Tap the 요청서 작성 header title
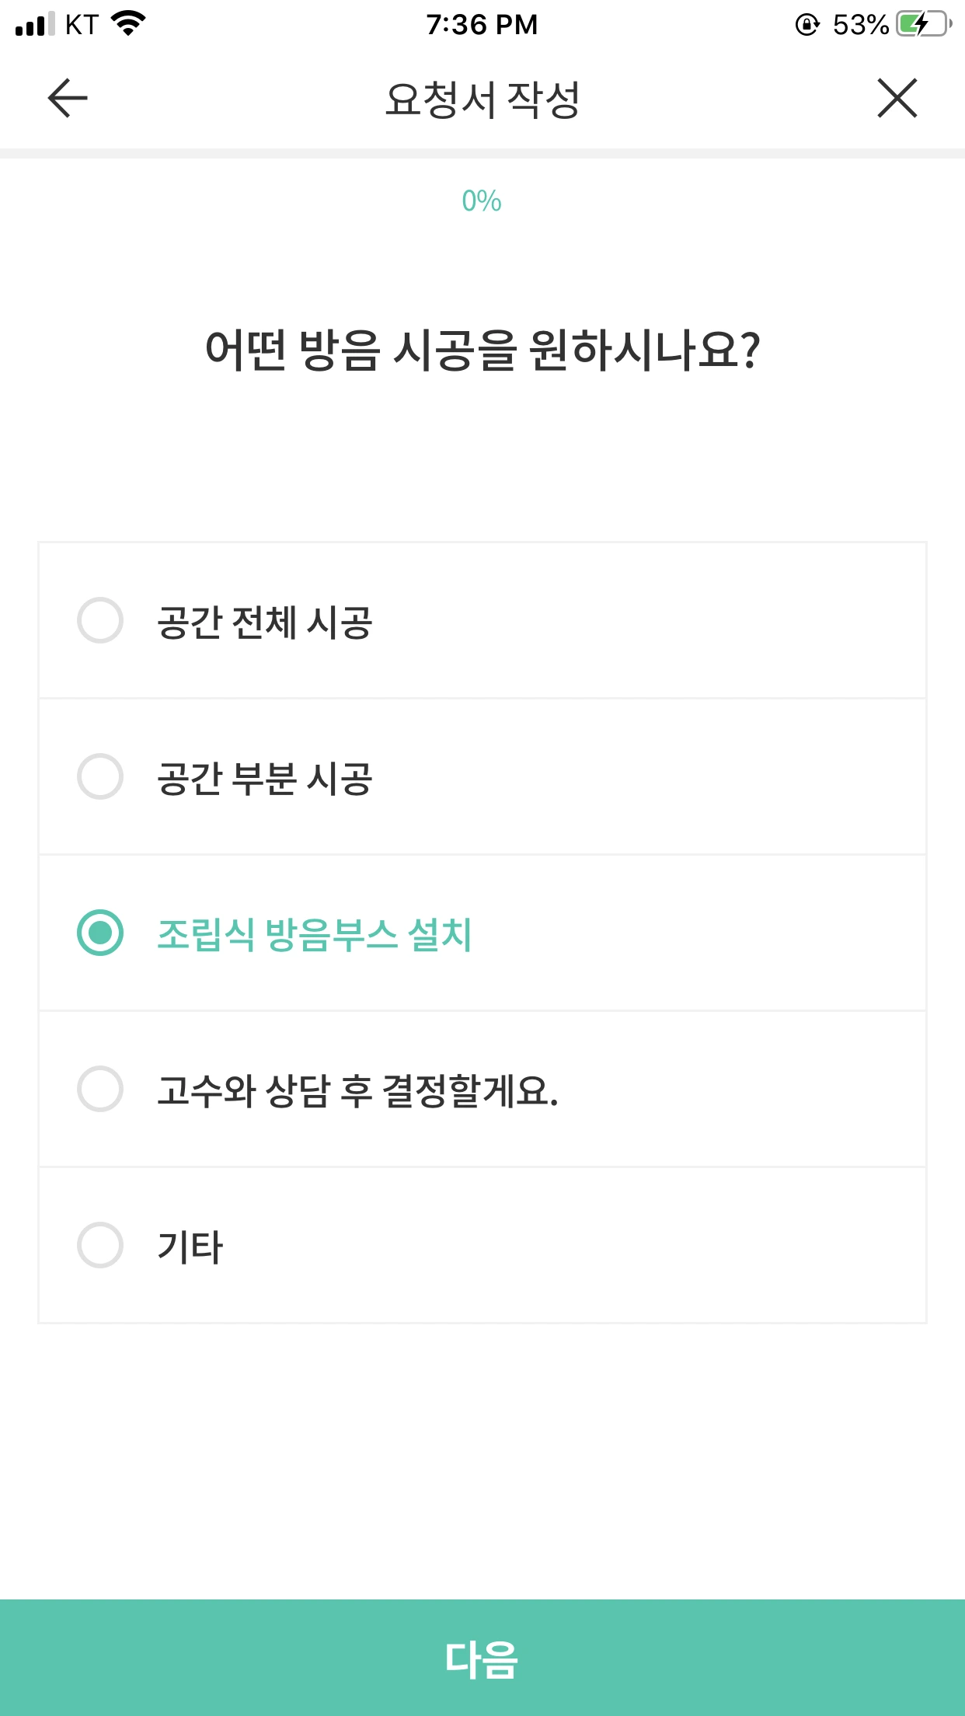 (482, 99)
